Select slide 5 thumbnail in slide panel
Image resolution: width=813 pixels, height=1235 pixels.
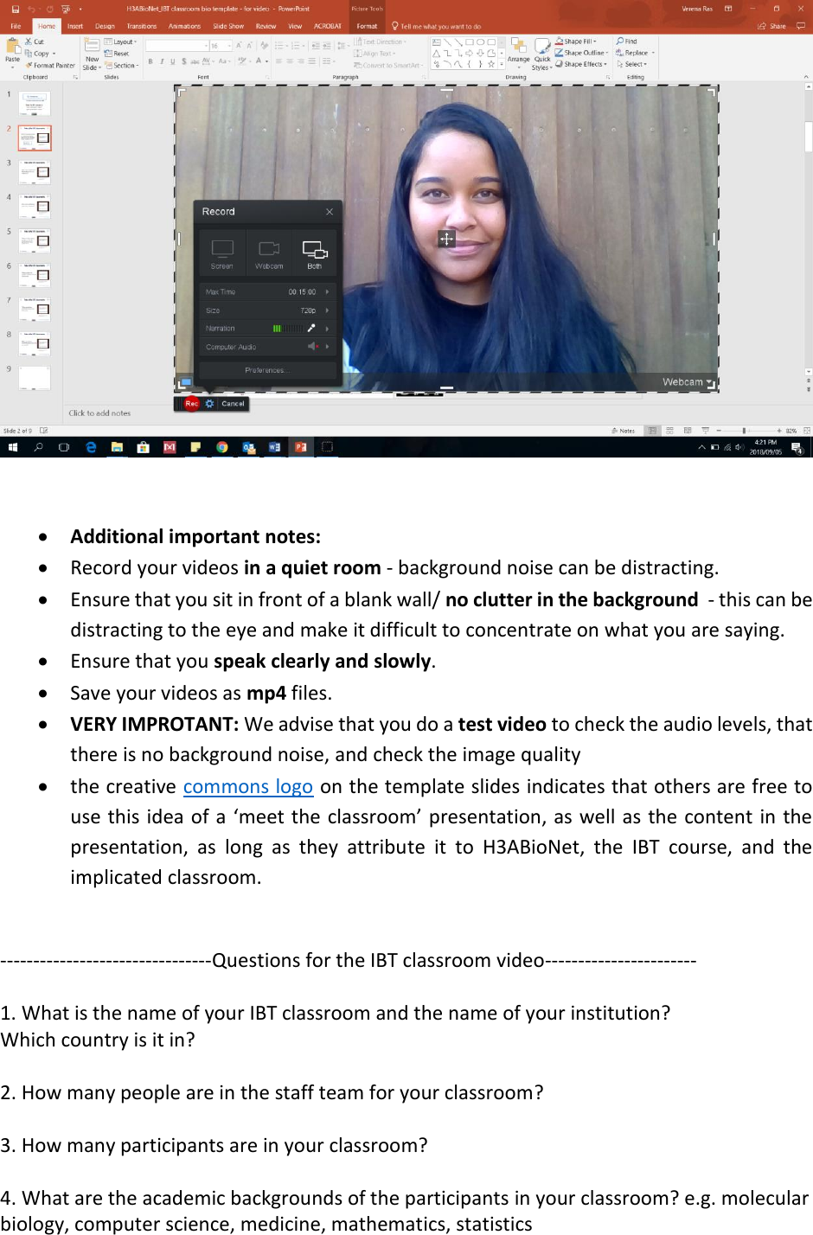pyautogui.click(x=33, y=240)
